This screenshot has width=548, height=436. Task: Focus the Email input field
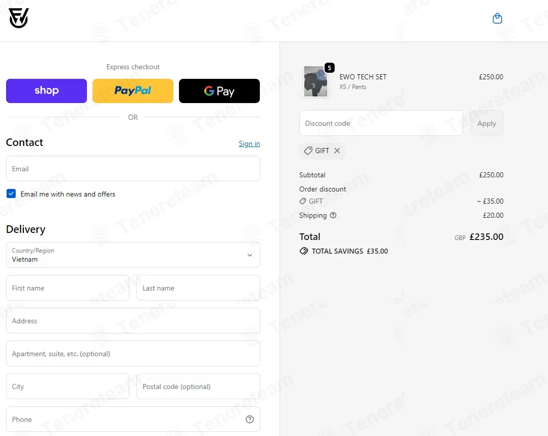tap(133, 169)
